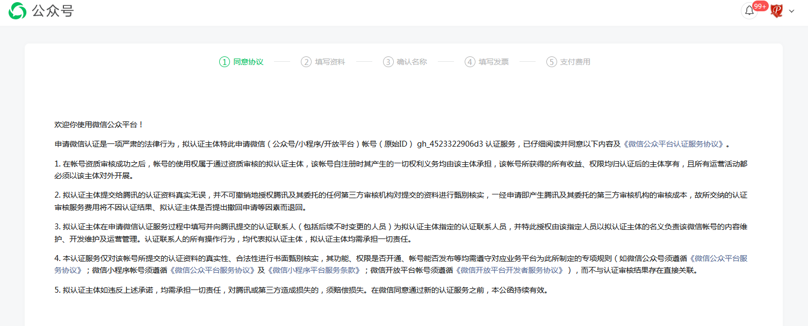The width and height of the screenshot is (808, 326).
Task: Click the circled number 4 step icon
Action: click(470, 62)
